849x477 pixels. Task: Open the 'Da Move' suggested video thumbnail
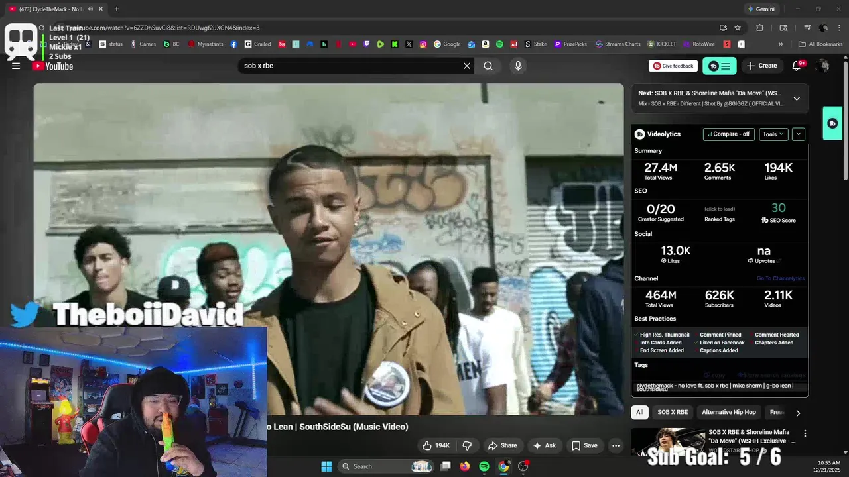[667, 443]
